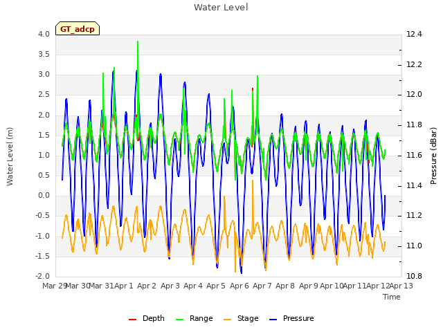Click the Apr 13 date tick label
The image size is (443, 332).
(401, 286)
